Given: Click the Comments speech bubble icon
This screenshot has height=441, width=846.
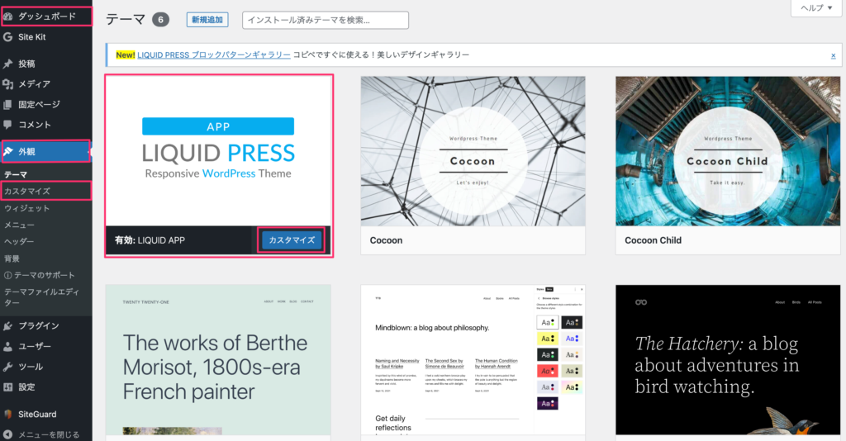Looking at the screenshot, I should tap(8, 125).
